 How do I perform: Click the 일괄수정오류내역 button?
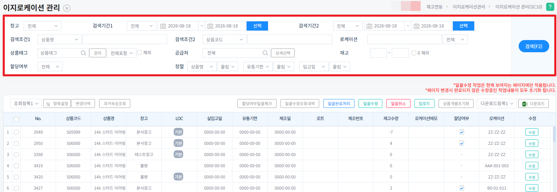pos(300,103)
